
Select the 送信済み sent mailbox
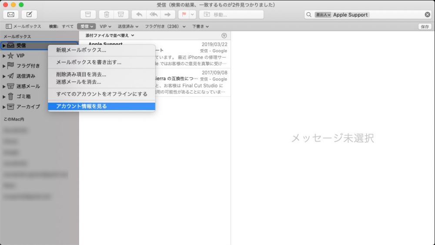pyautogui.click(x=26, y=76)
